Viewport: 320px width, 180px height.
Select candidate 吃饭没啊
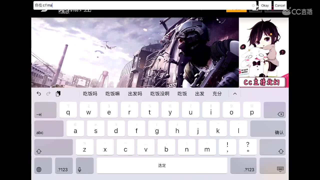[x=160, y=94]
